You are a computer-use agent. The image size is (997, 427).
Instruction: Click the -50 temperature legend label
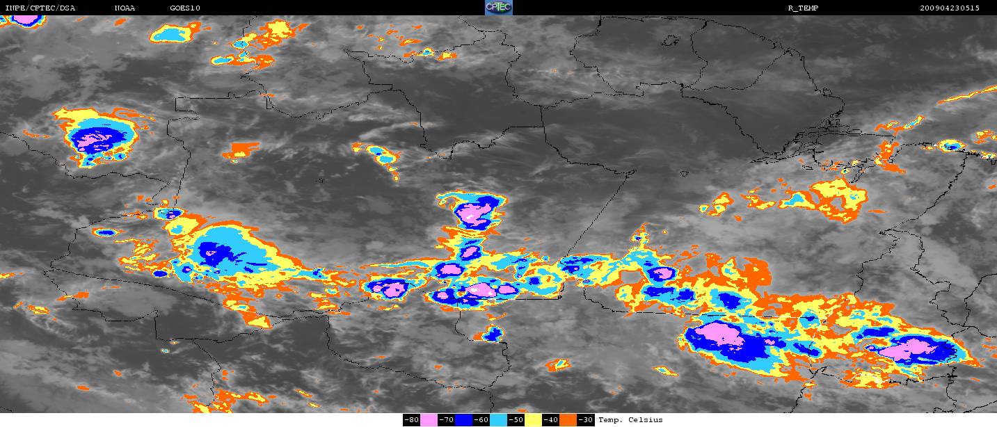click(516, 420)
